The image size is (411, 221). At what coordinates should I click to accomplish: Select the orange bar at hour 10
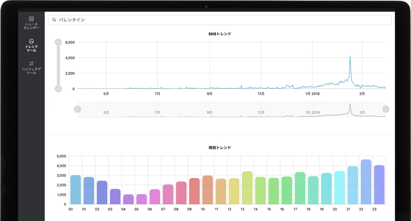pyautogui.click(x=208, y=190)
